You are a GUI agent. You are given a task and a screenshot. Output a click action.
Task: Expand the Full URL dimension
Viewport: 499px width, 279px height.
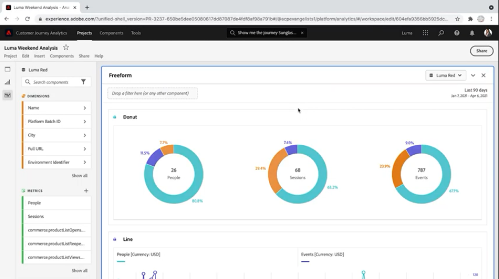point(85,149)
